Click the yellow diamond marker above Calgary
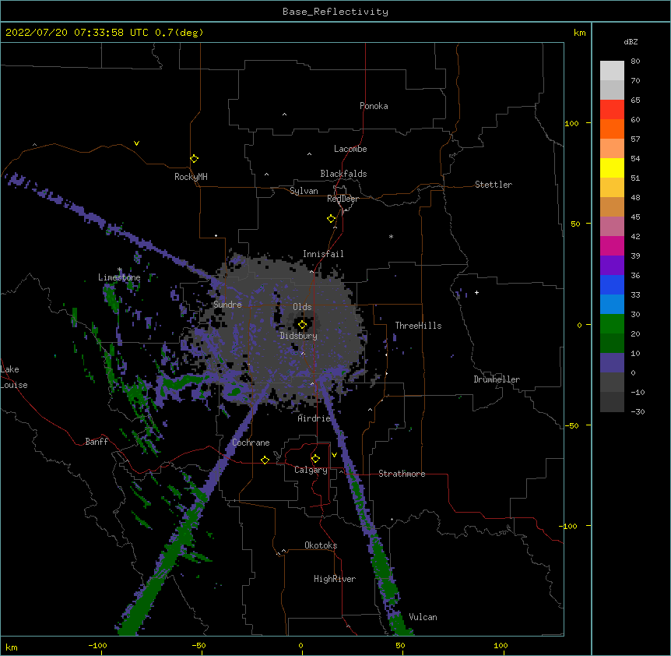This screenshot has width=671, height=656. (315, 459)
